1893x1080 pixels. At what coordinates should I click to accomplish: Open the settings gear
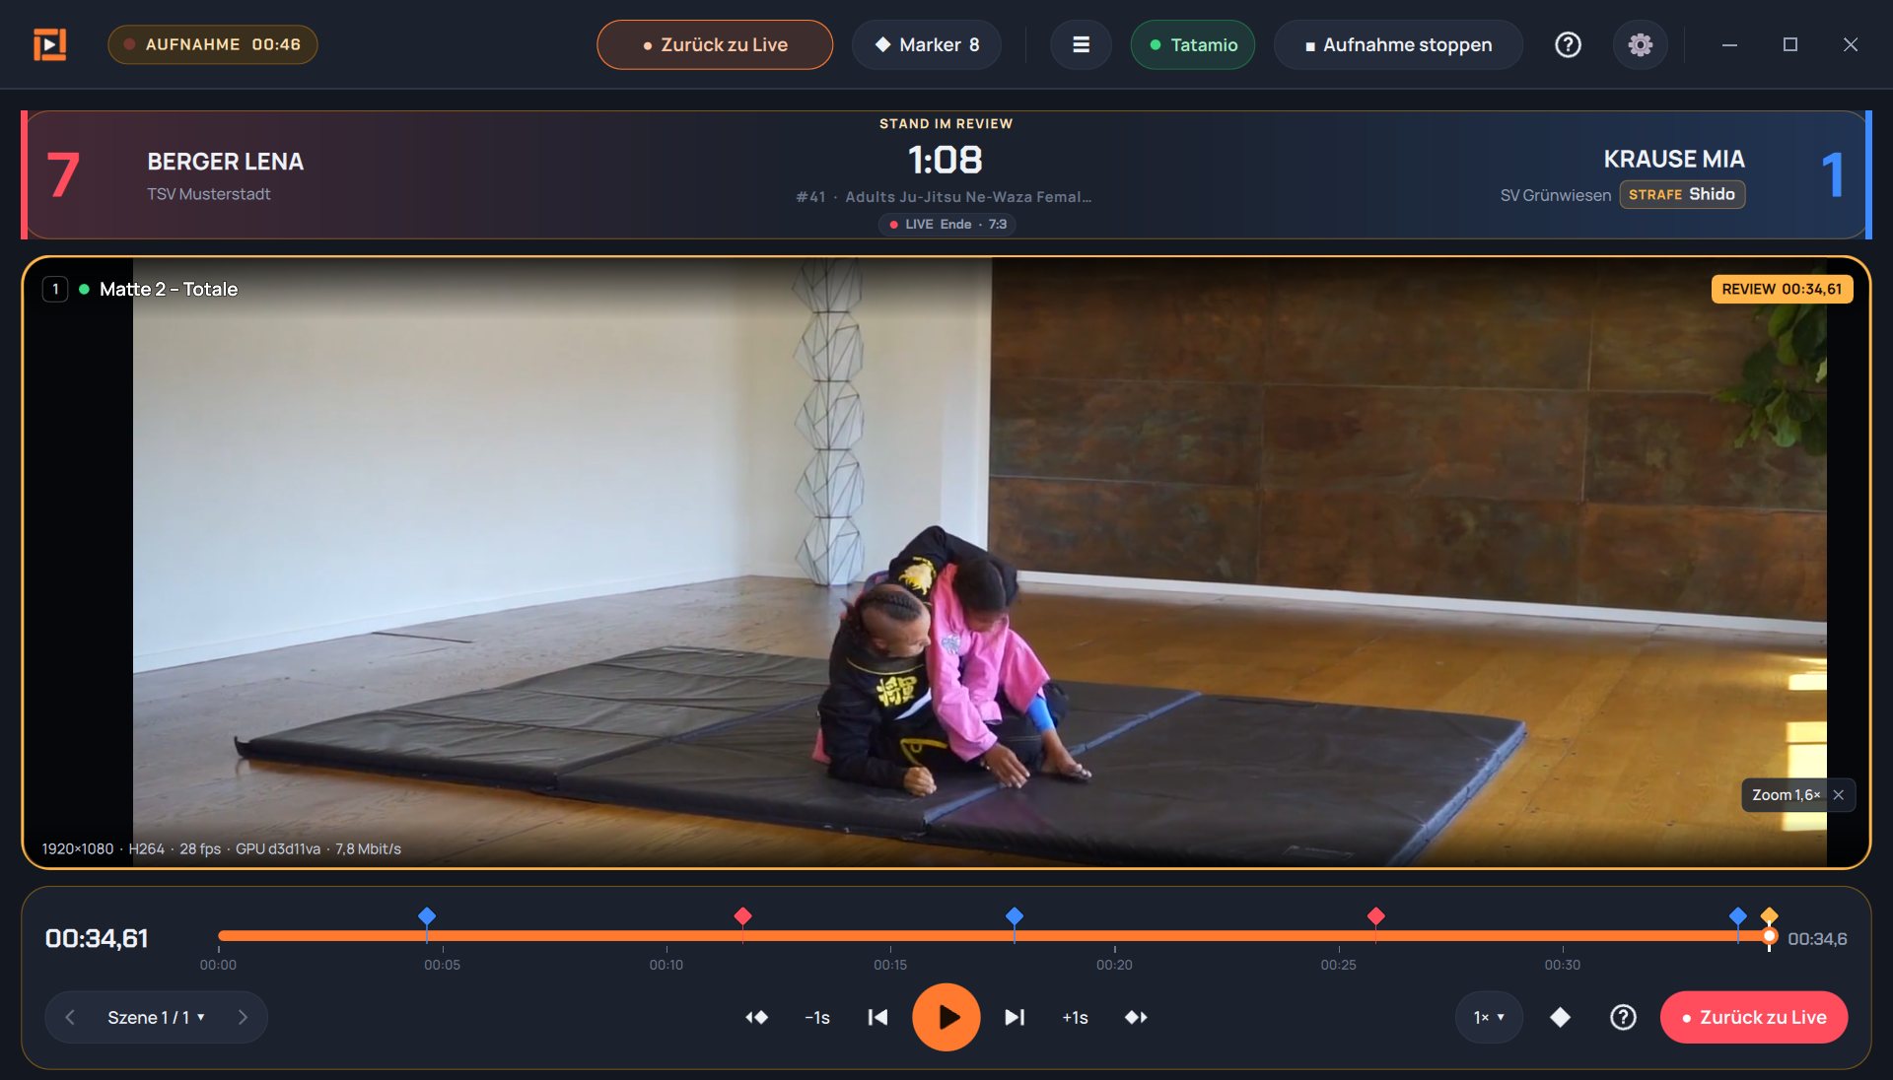pyautogui.click(x=1640, y=44)
